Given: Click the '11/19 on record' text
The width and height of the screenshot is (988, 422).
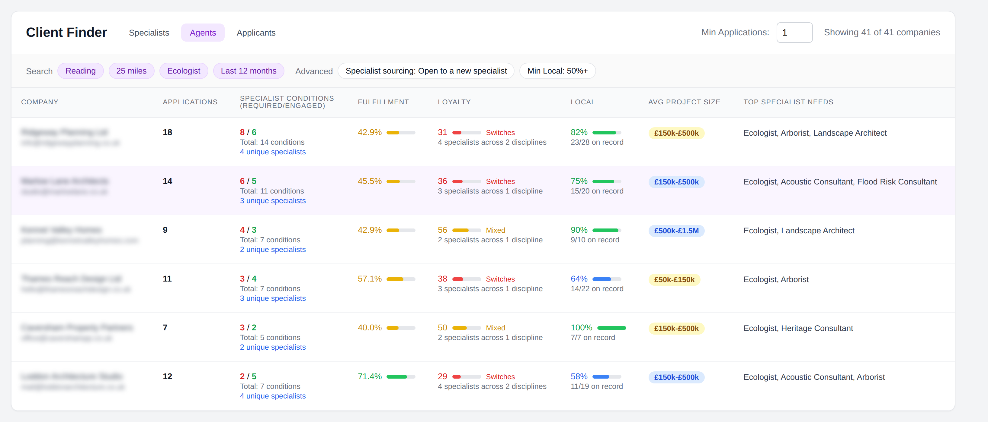Looking at the screenshot, I should click(596, 387).
